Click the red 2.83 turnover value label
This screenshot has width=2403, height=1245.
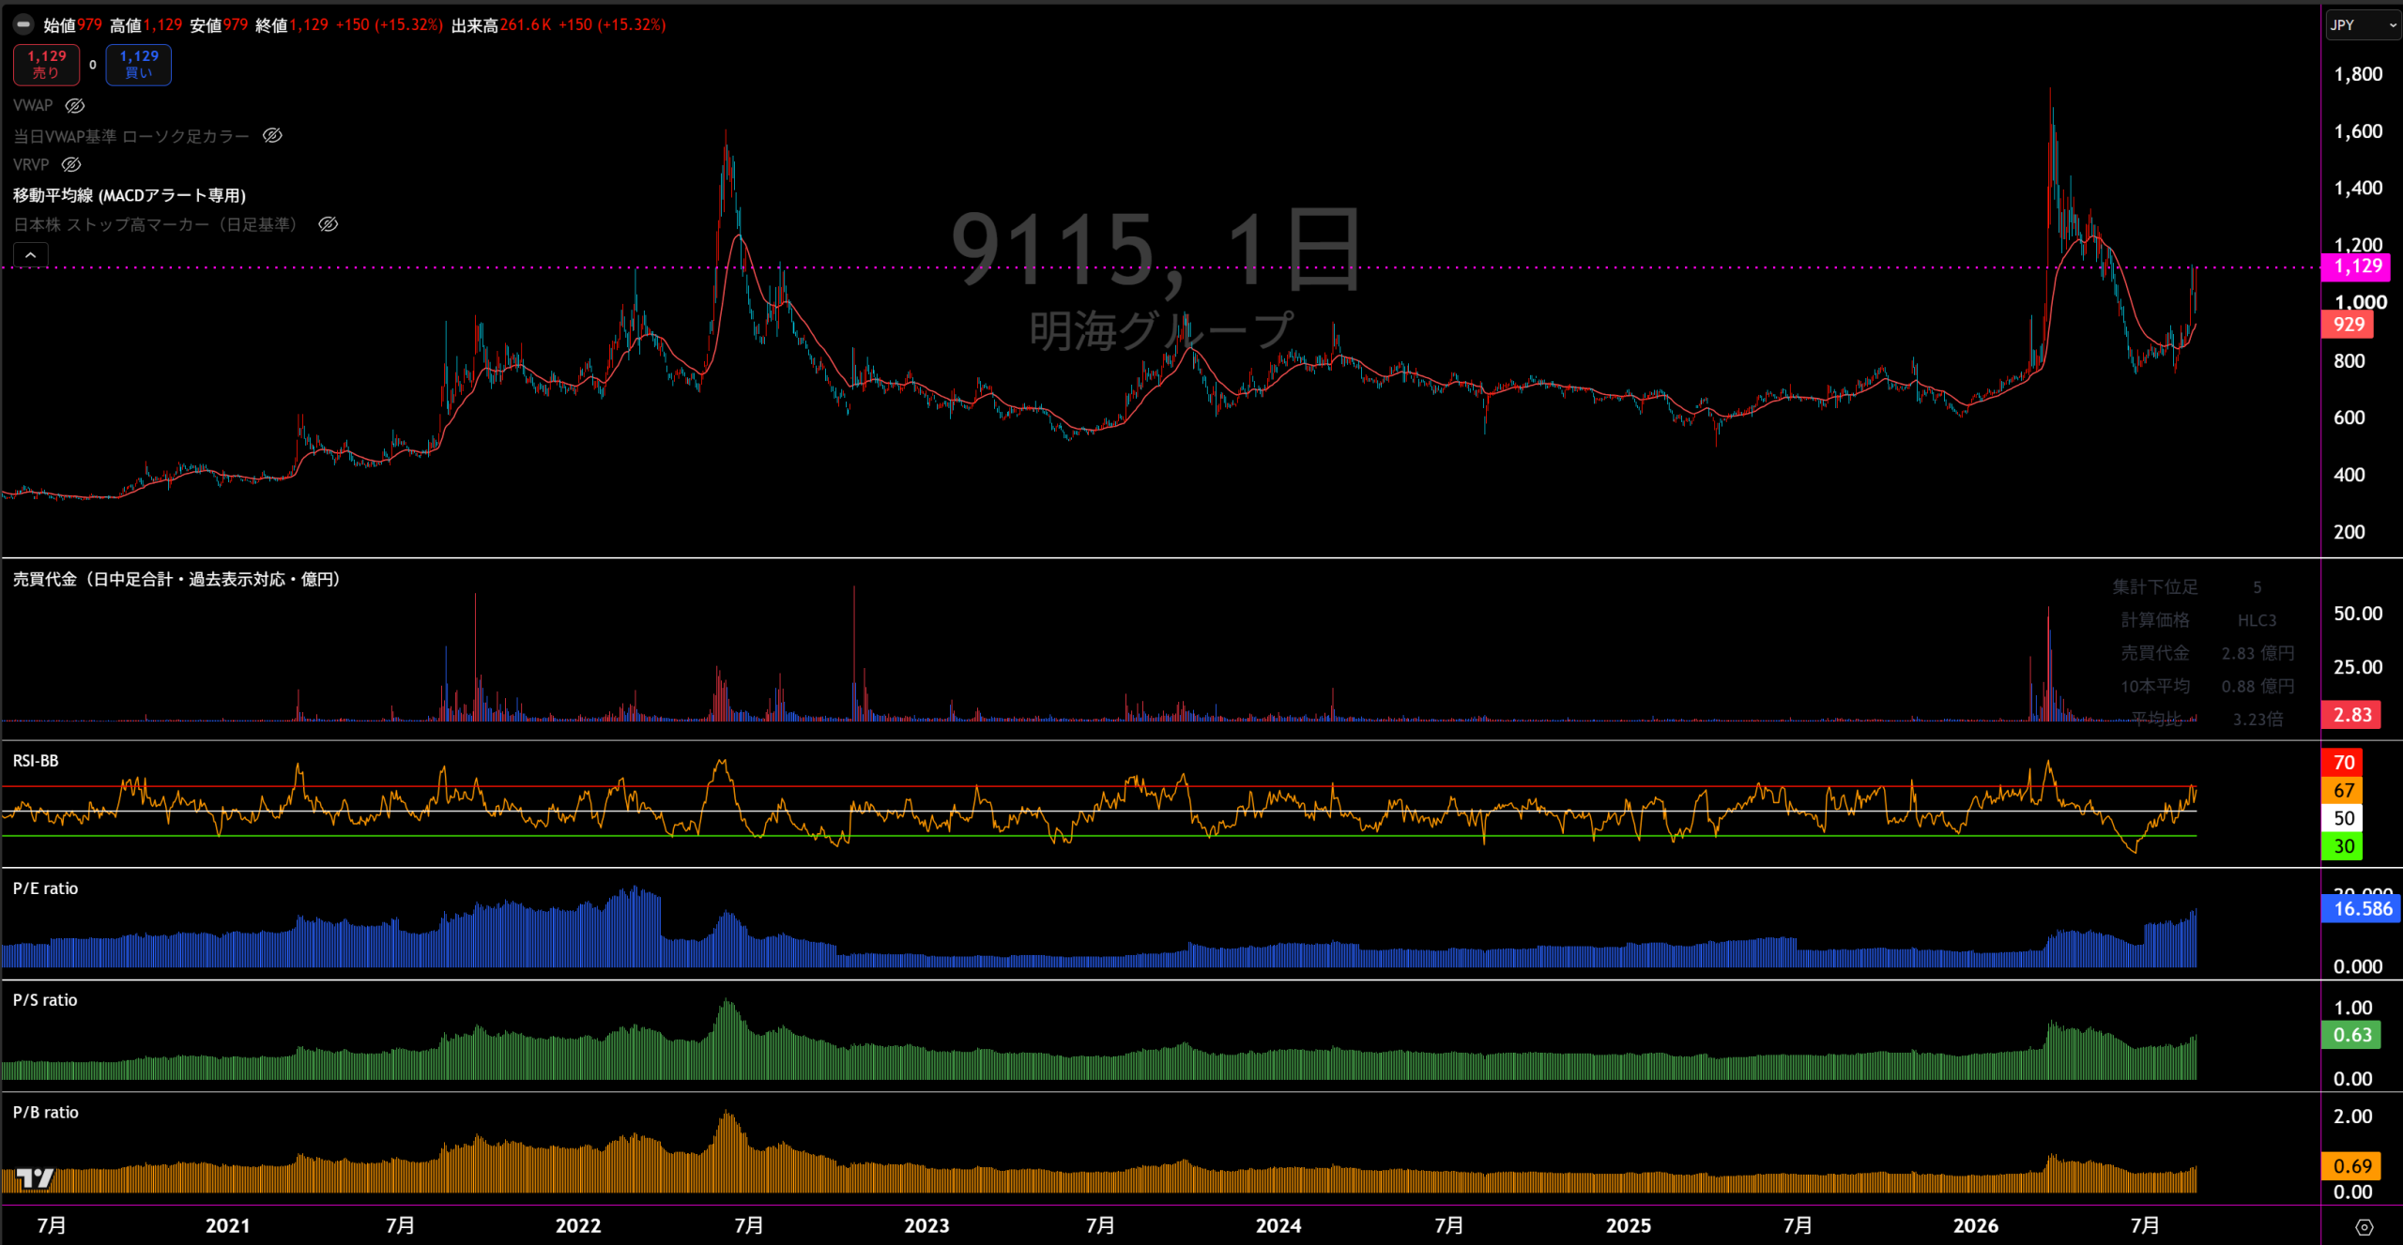2353,715
